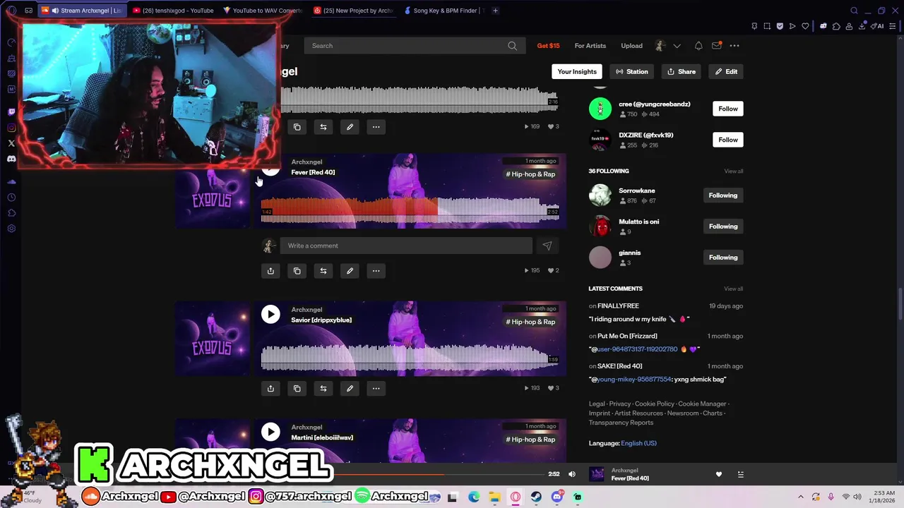
Task: Open the Twitch sidebar panel
Action: (11, 111)
